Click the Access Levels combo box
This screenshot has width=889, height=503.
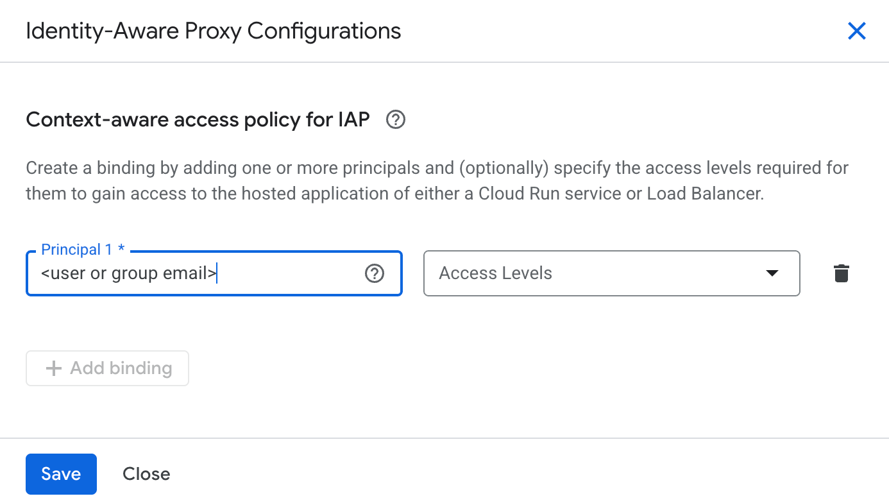(x=612, y=273)
